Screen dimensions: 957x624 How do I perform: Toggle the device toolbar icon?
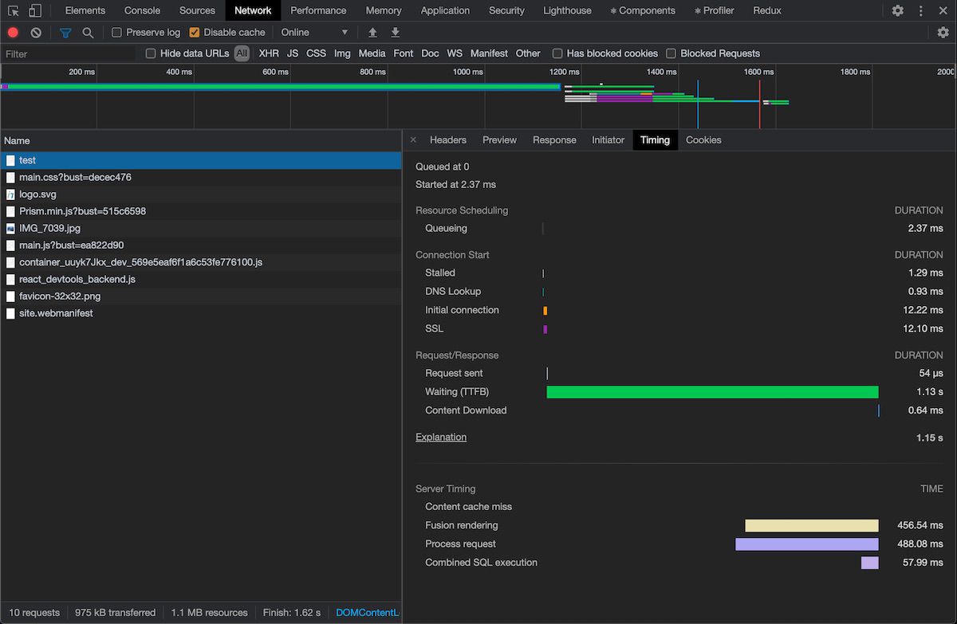tap(35, 10)
